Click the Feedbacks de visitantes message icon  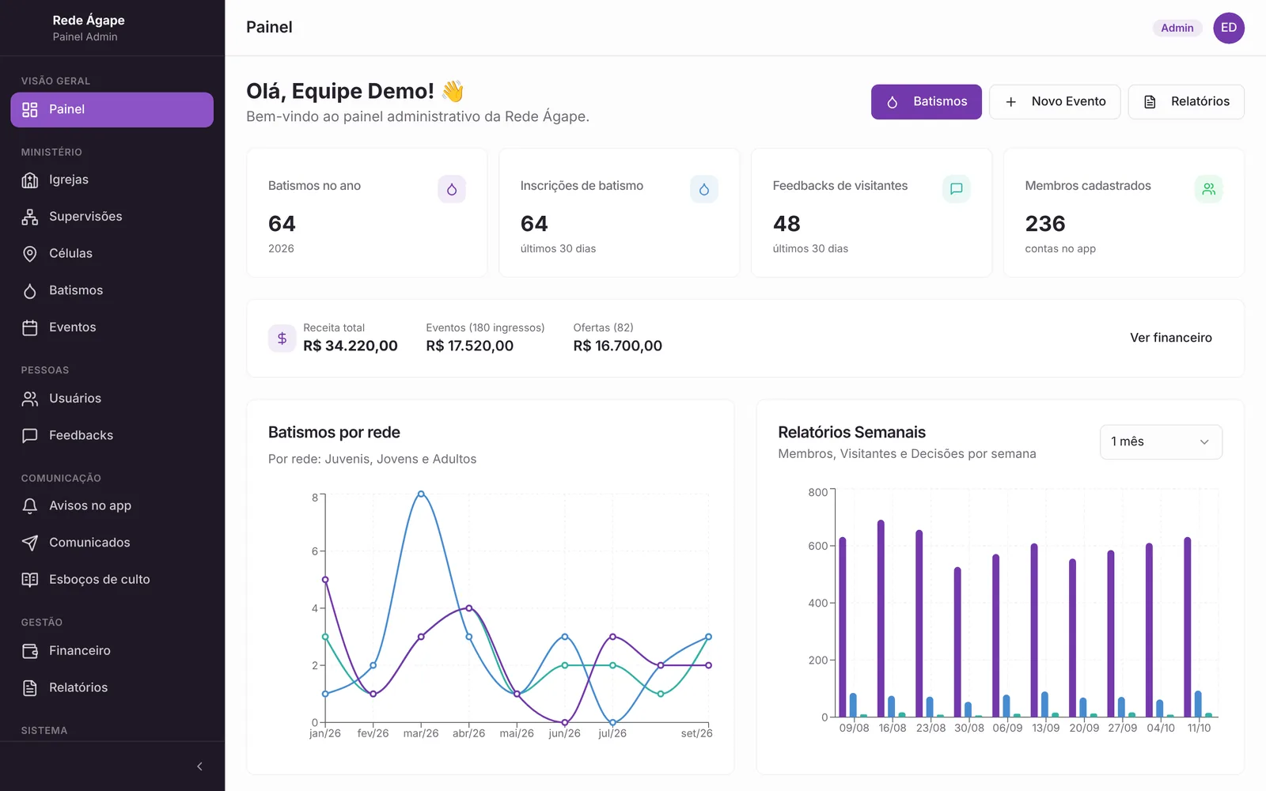[957, 189]
